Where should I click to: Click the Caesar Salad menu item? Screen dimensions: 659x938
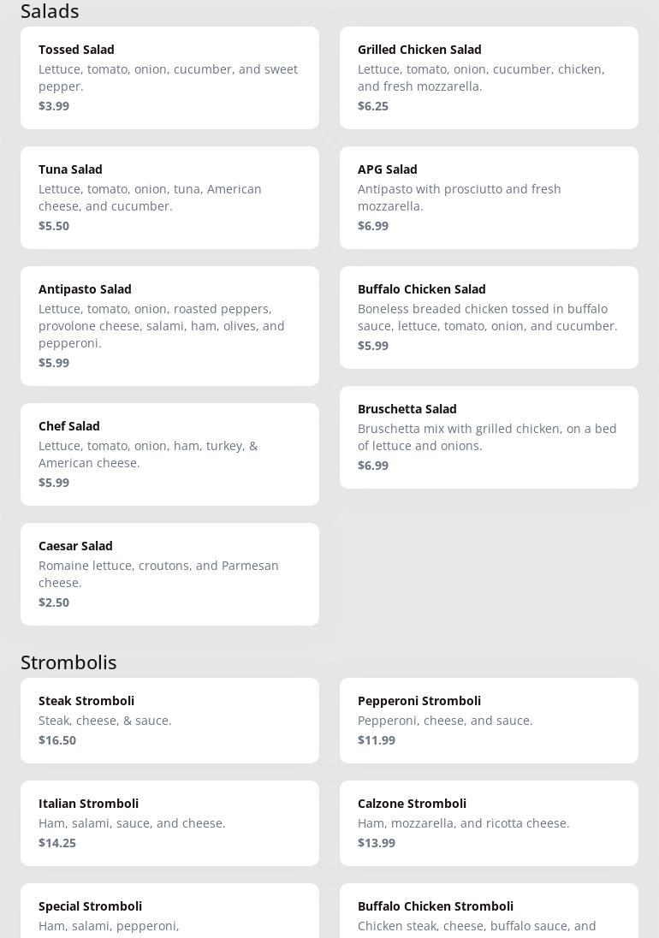(x=169, y=574)
